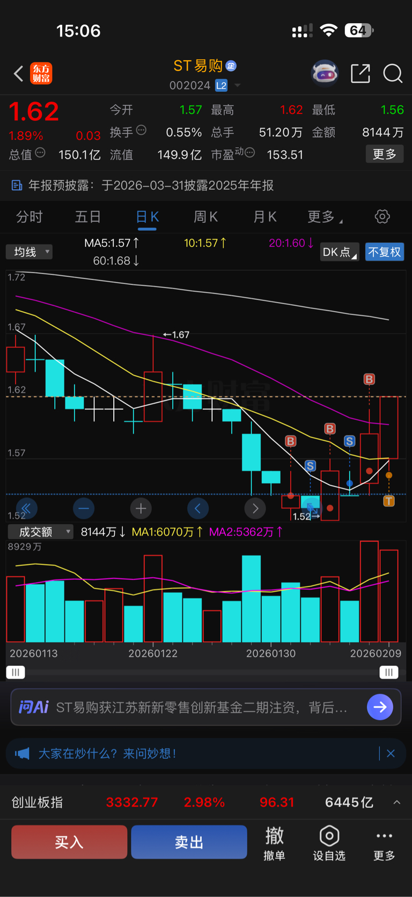Screen dimensions: 412x897
Task: Move chart left with left arrow
Action: (x=198, y=508)
